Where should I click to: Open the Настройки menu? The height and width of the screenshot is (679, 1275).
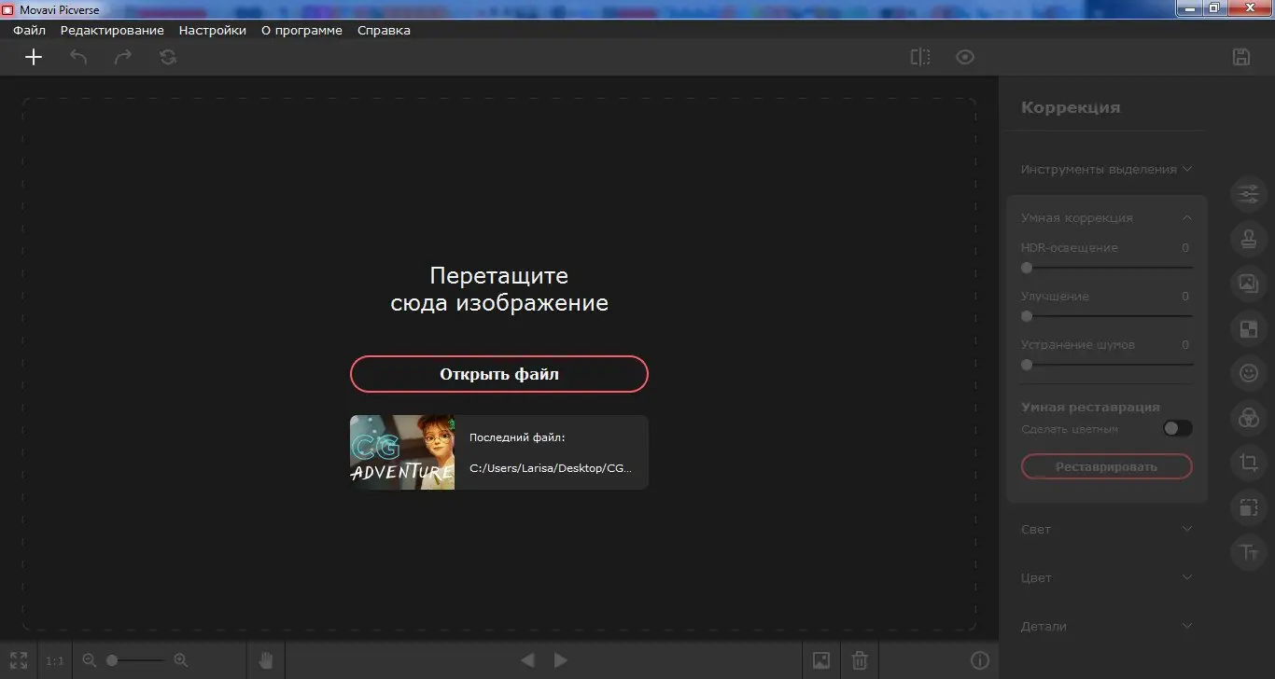click(212, 30)
